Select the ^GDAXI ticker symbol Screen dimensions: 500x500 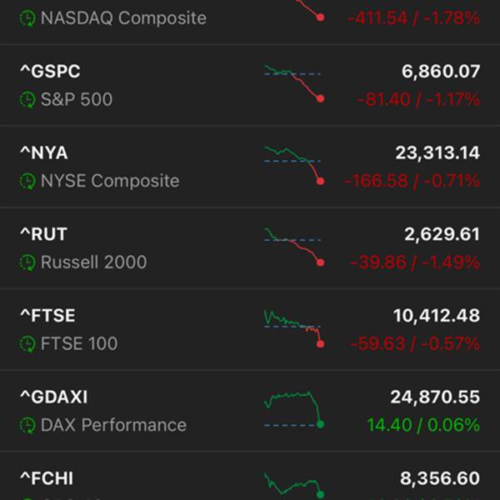pos(53,397)
